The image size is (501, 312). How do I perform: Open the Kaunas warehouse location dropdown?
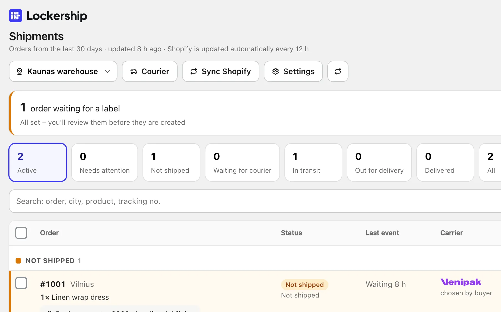(x=63, y=71)
